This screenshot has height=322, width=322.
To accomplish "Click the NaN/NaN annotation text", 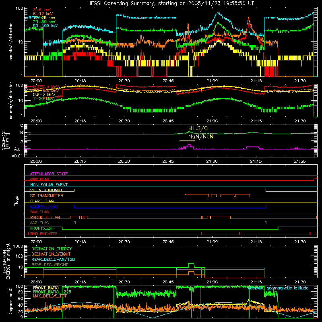I will click(200, 136).
